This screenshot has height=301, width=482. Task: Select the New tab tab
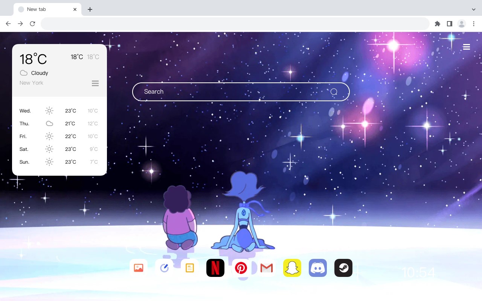[47, 9]
